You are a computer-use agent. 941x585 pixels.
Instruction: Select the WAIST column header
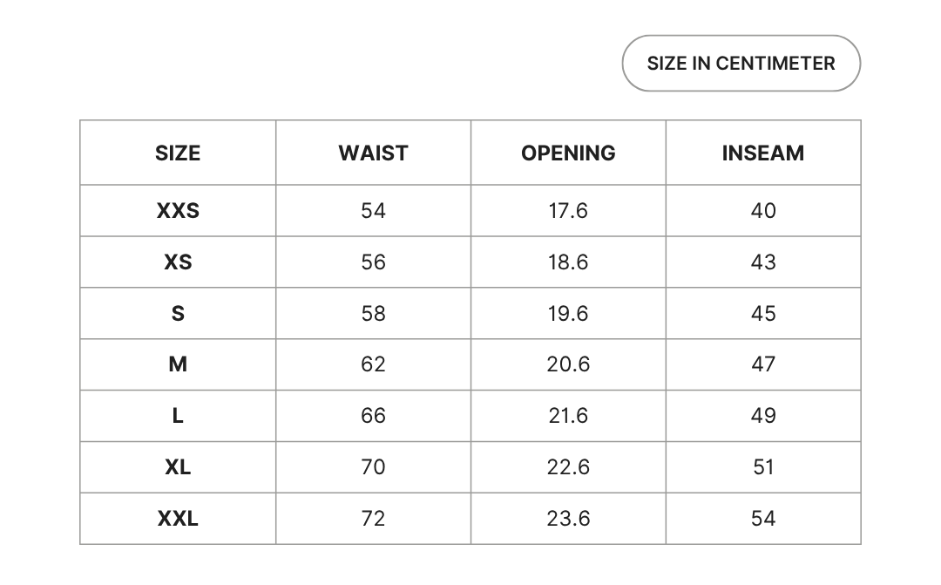point(373,153)
